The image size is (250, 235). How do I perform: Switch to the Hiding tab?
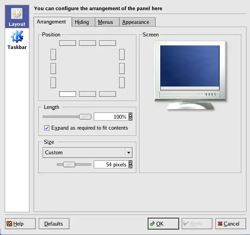82,22
